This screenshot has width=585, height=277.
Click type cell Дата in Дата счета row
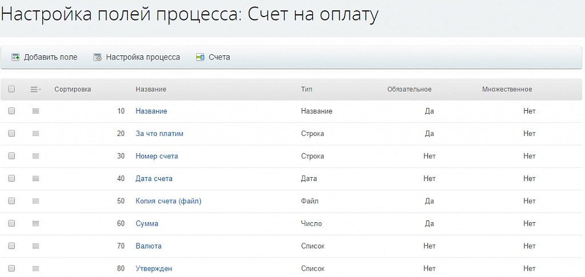point(309,179)
